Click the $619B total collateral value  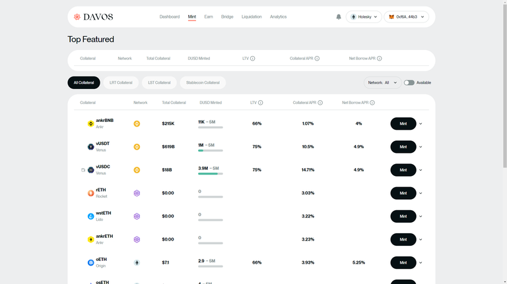[x=168, y=147]
